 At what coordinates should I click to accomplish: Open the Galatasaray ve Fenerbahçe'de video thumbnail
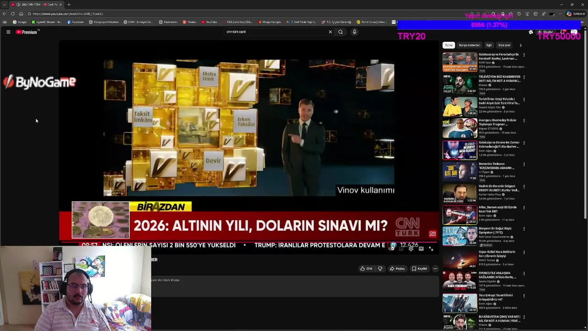pyautogui.click(x=460, y=62)
